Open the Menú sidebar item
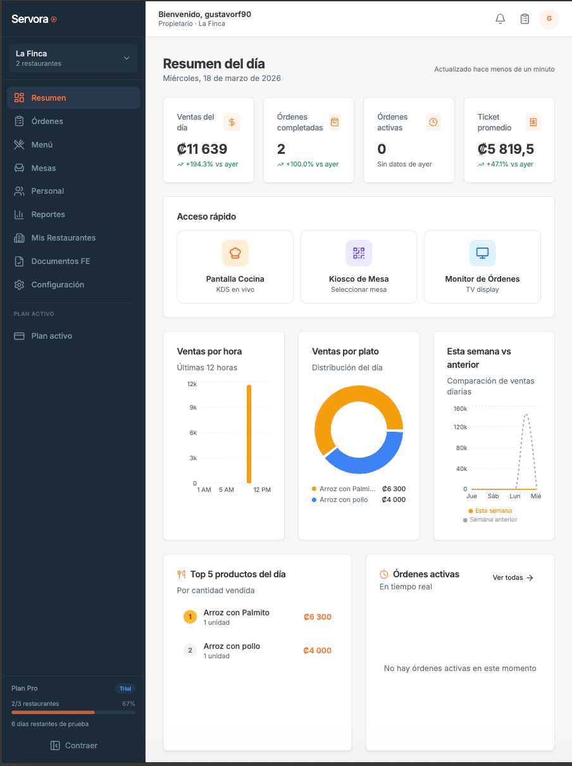The width and height of the screenshot is (572, 766). [x=42, y=145]
